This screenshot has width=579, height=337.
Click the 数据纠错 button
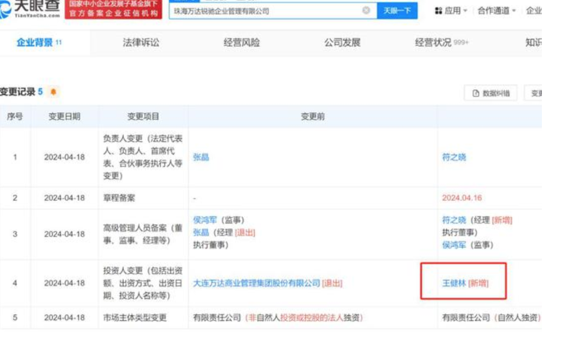(x=491, y=94)
